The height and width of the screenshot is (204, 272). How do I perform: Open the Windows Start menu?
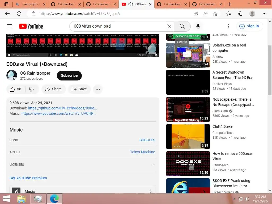pyautogui.click(x=6, y=199)
